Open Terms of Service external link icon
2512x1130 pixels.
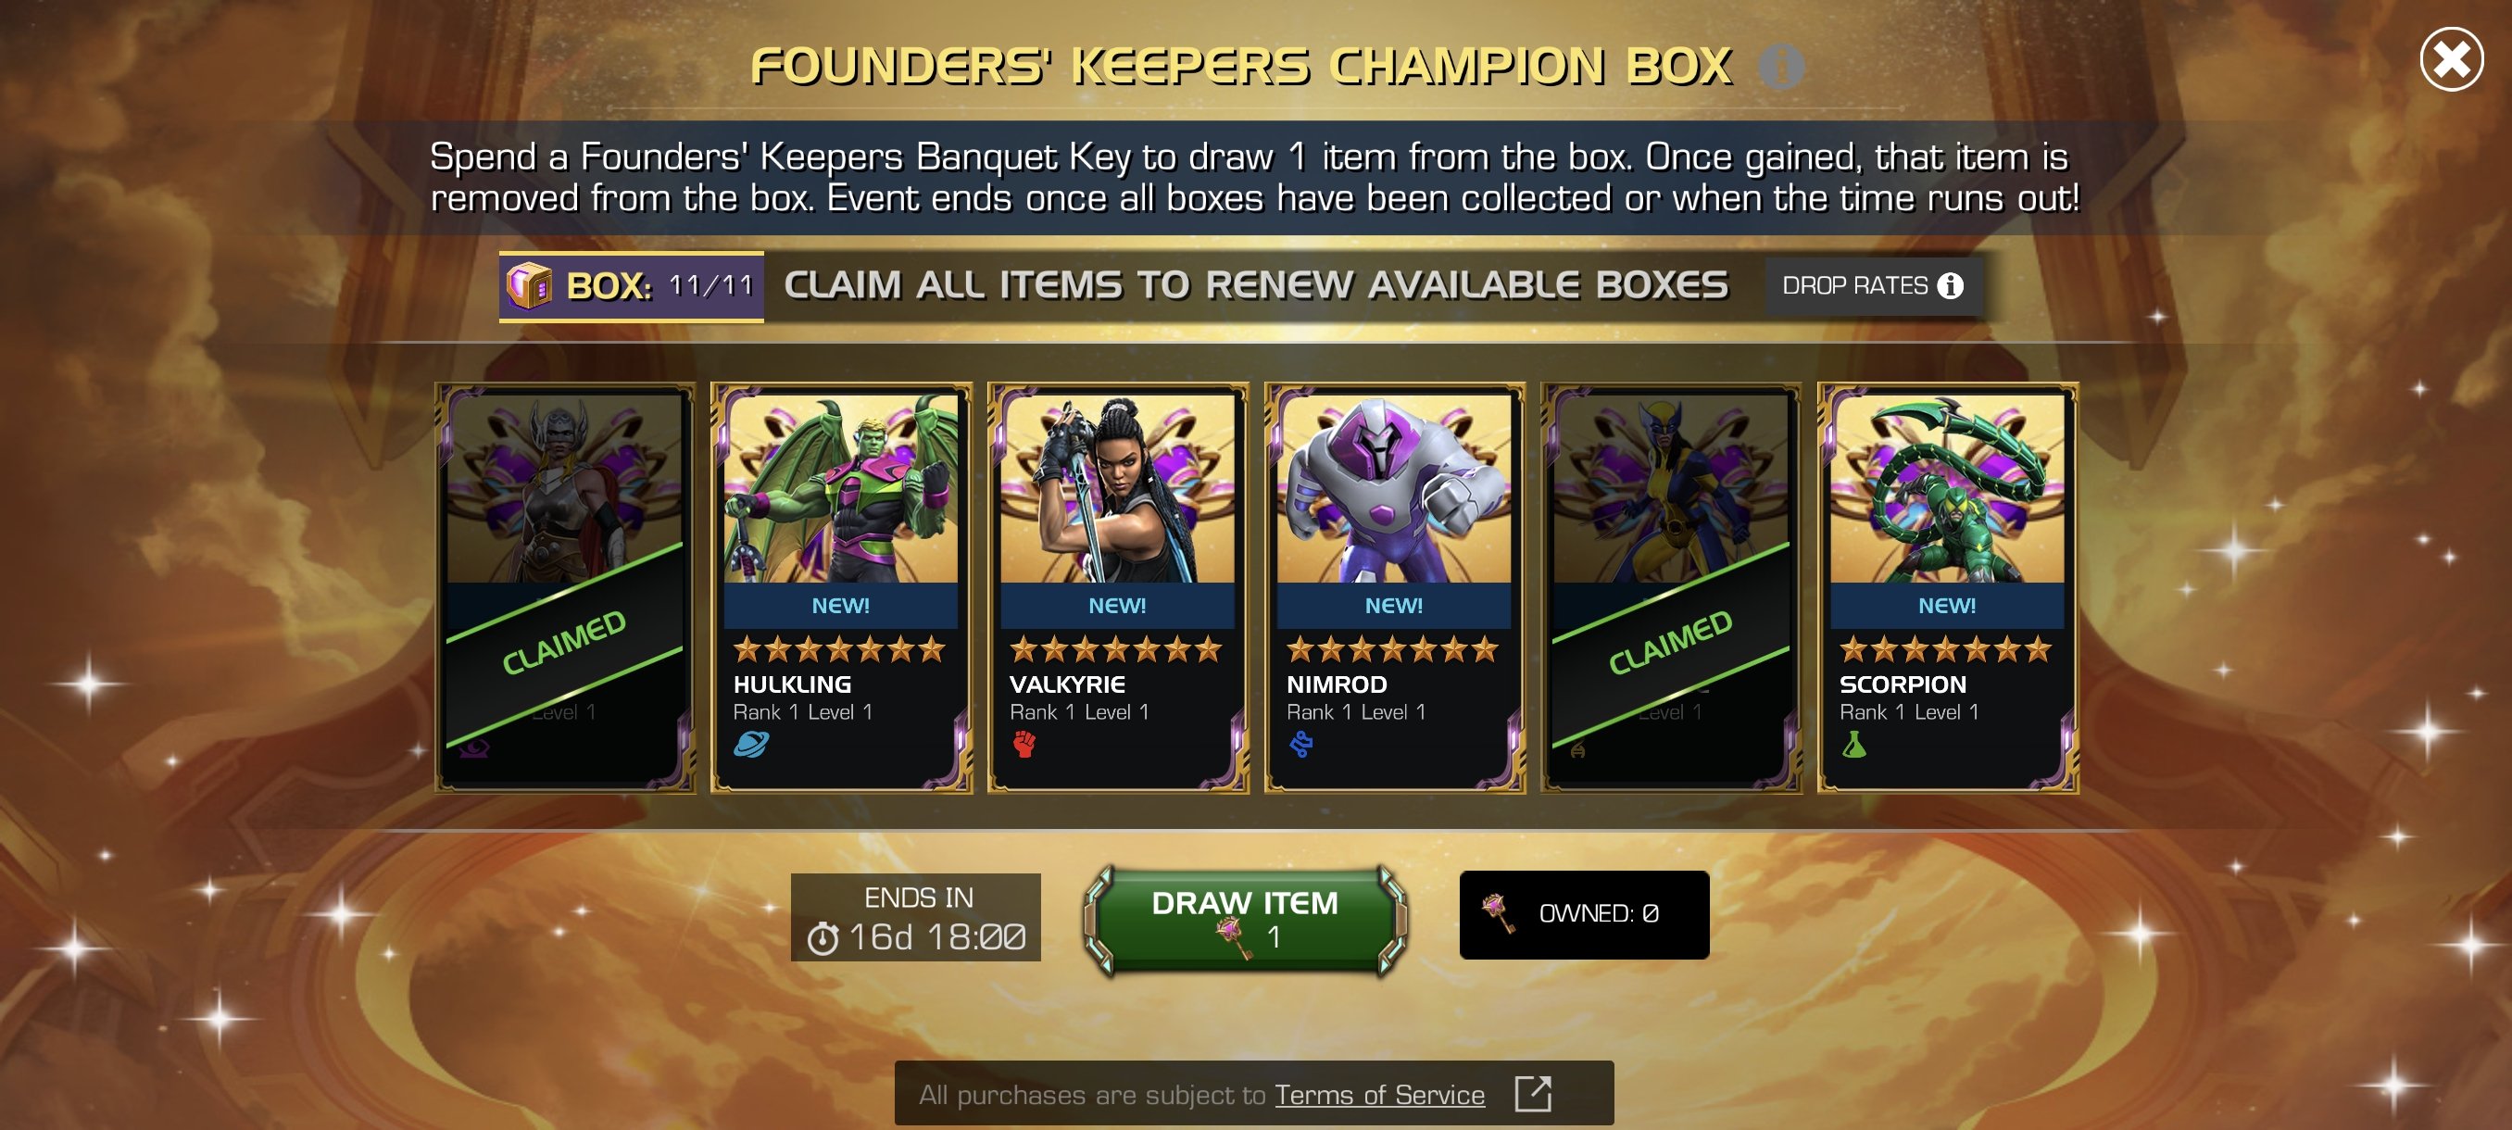pyautogui.click(x=1532, y=1094)
